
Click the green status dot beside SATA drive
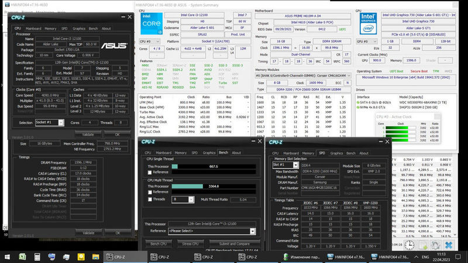[358, 102]
